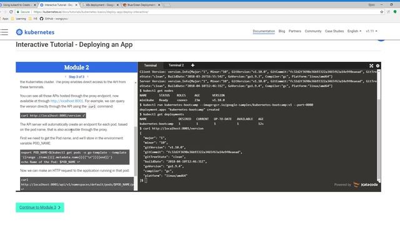The image size is (400, 225).
Task: Add a new terminal with plus icon
Action: click(x=192, y=65)
